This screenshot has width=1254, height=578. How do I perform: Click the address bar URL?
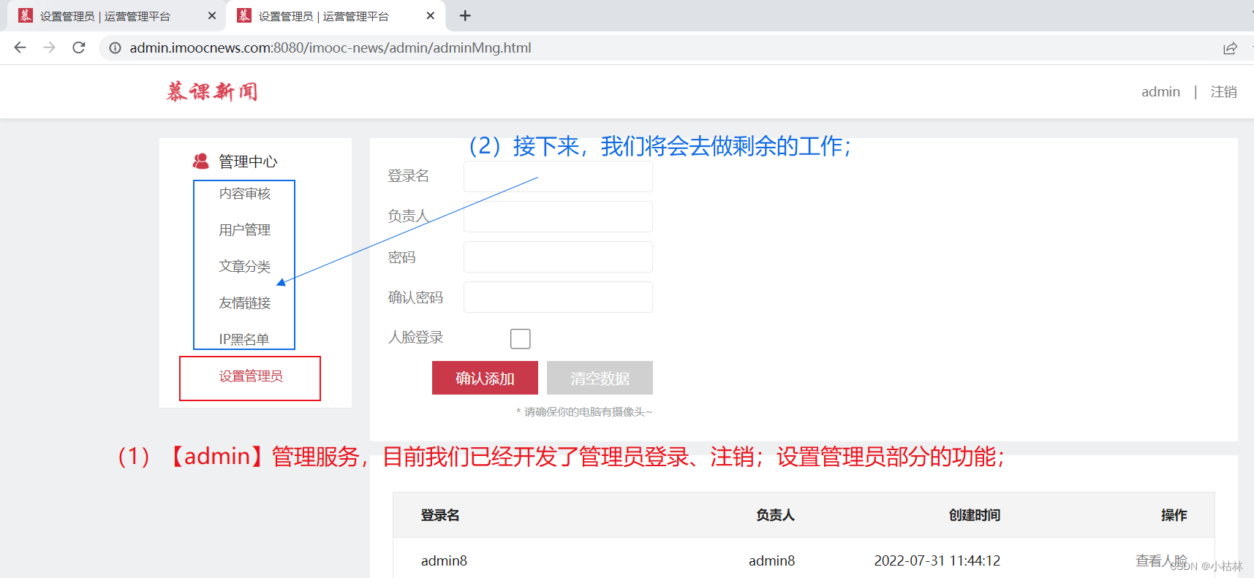tap(331, 48)
